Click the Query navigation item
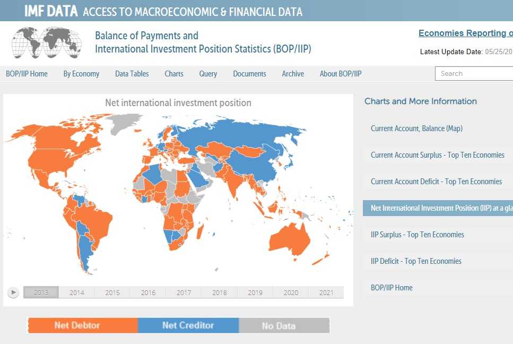The height and width of the screenshot is (344, 513). click(208, 74)
